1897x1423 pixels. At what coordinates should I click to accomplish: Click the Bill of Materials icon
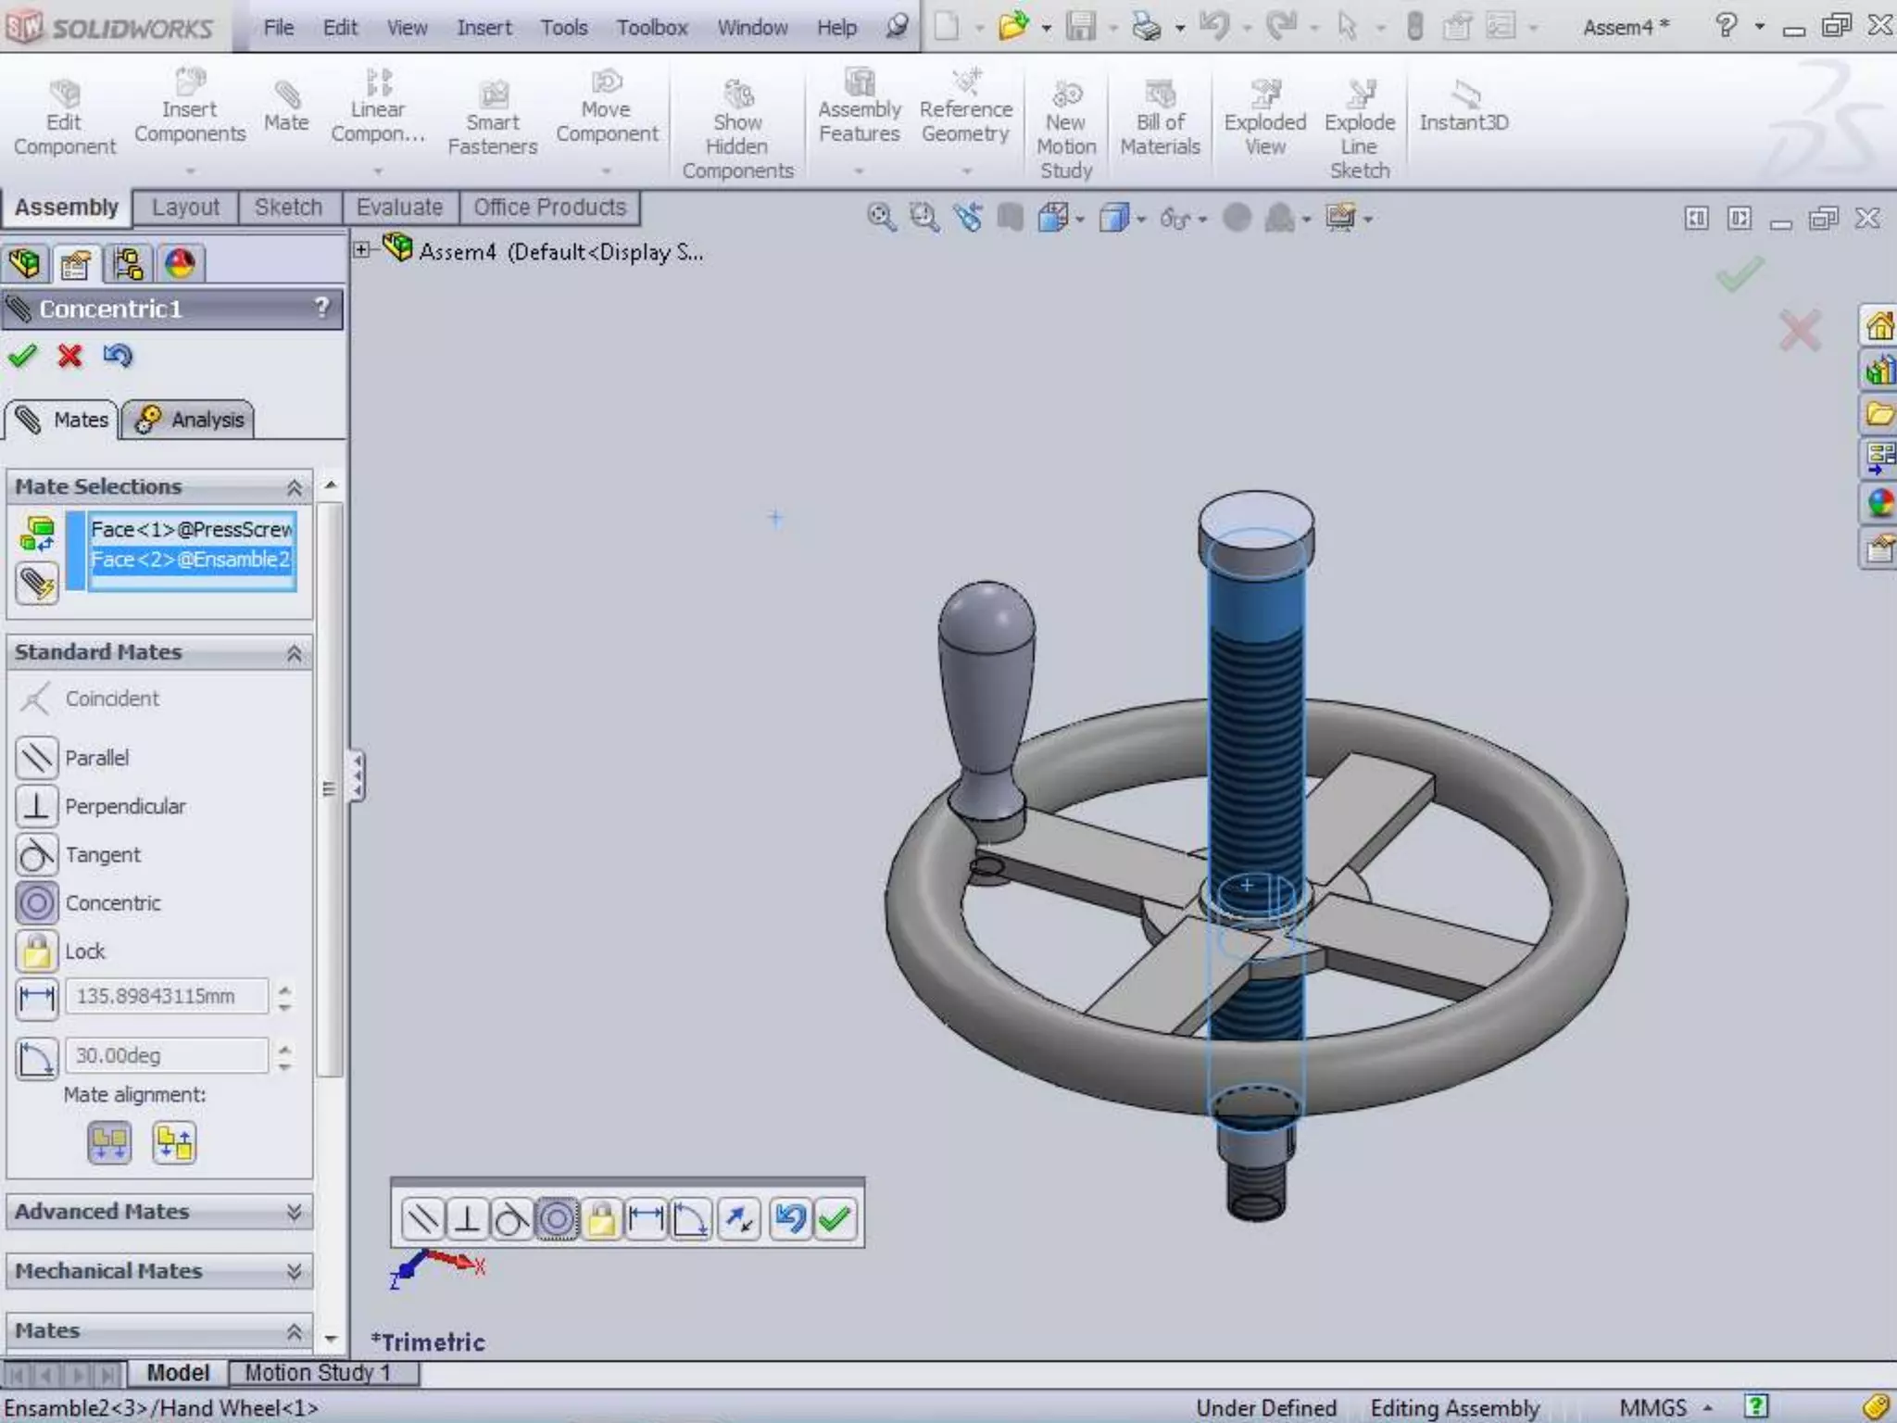tap(1160, 94)
